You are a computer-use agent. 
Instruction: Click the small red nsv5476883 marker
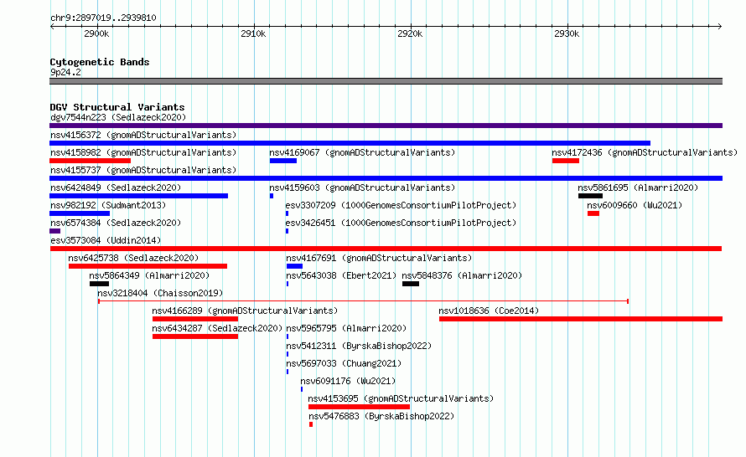point(311,424)
